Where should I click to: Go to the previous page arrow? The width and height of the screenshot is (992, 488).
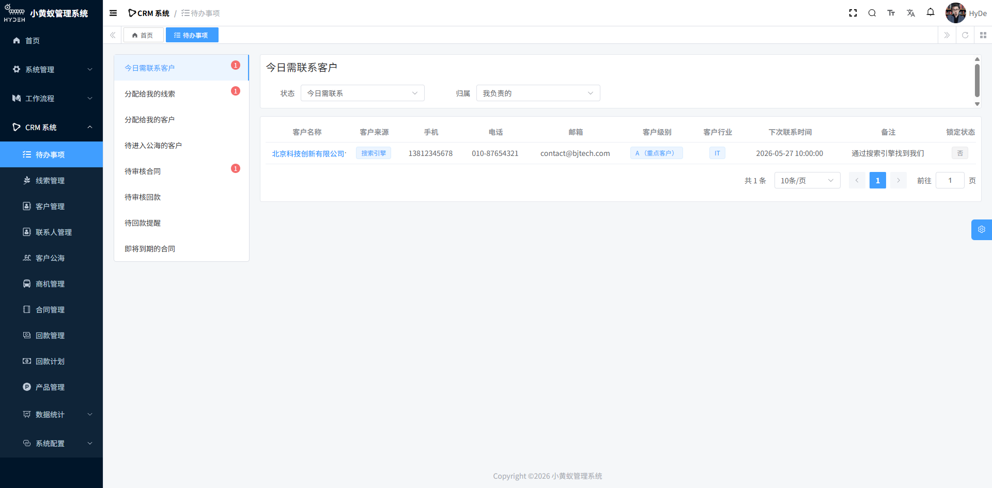click(x=857, y=180)
